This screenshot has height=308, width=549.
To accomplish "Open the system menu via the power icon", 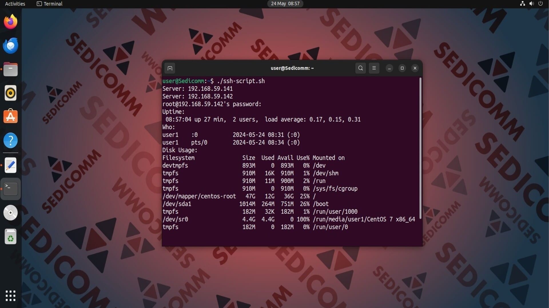I will [x=540, y=4].
